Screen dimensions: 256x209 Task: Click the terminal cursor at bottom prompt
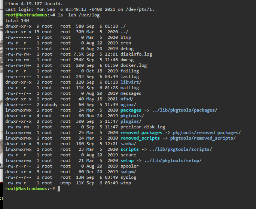click(x=59, y=189)
